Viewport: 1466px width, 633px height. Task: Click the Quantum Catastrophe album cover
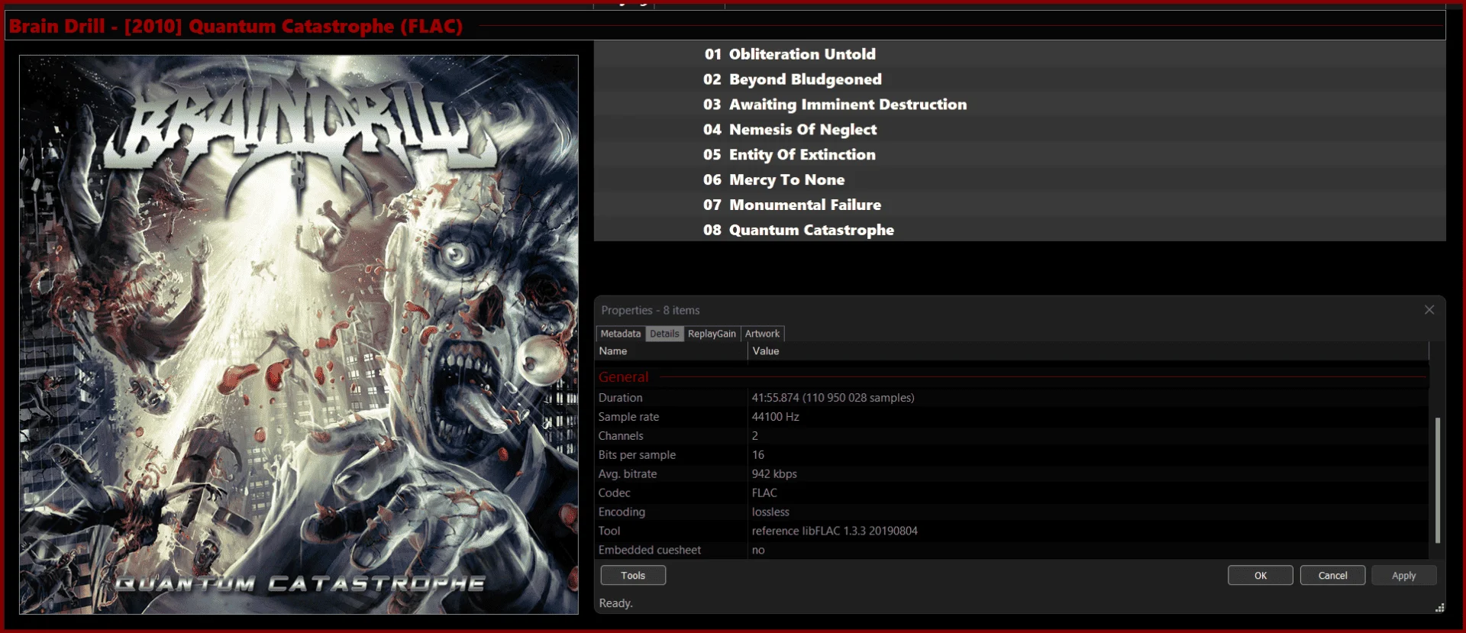[x=299, y=334]
